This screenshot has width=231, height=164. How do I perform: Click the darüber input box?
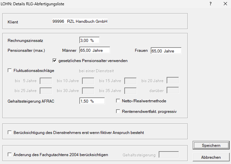click(x=173, y=91)
